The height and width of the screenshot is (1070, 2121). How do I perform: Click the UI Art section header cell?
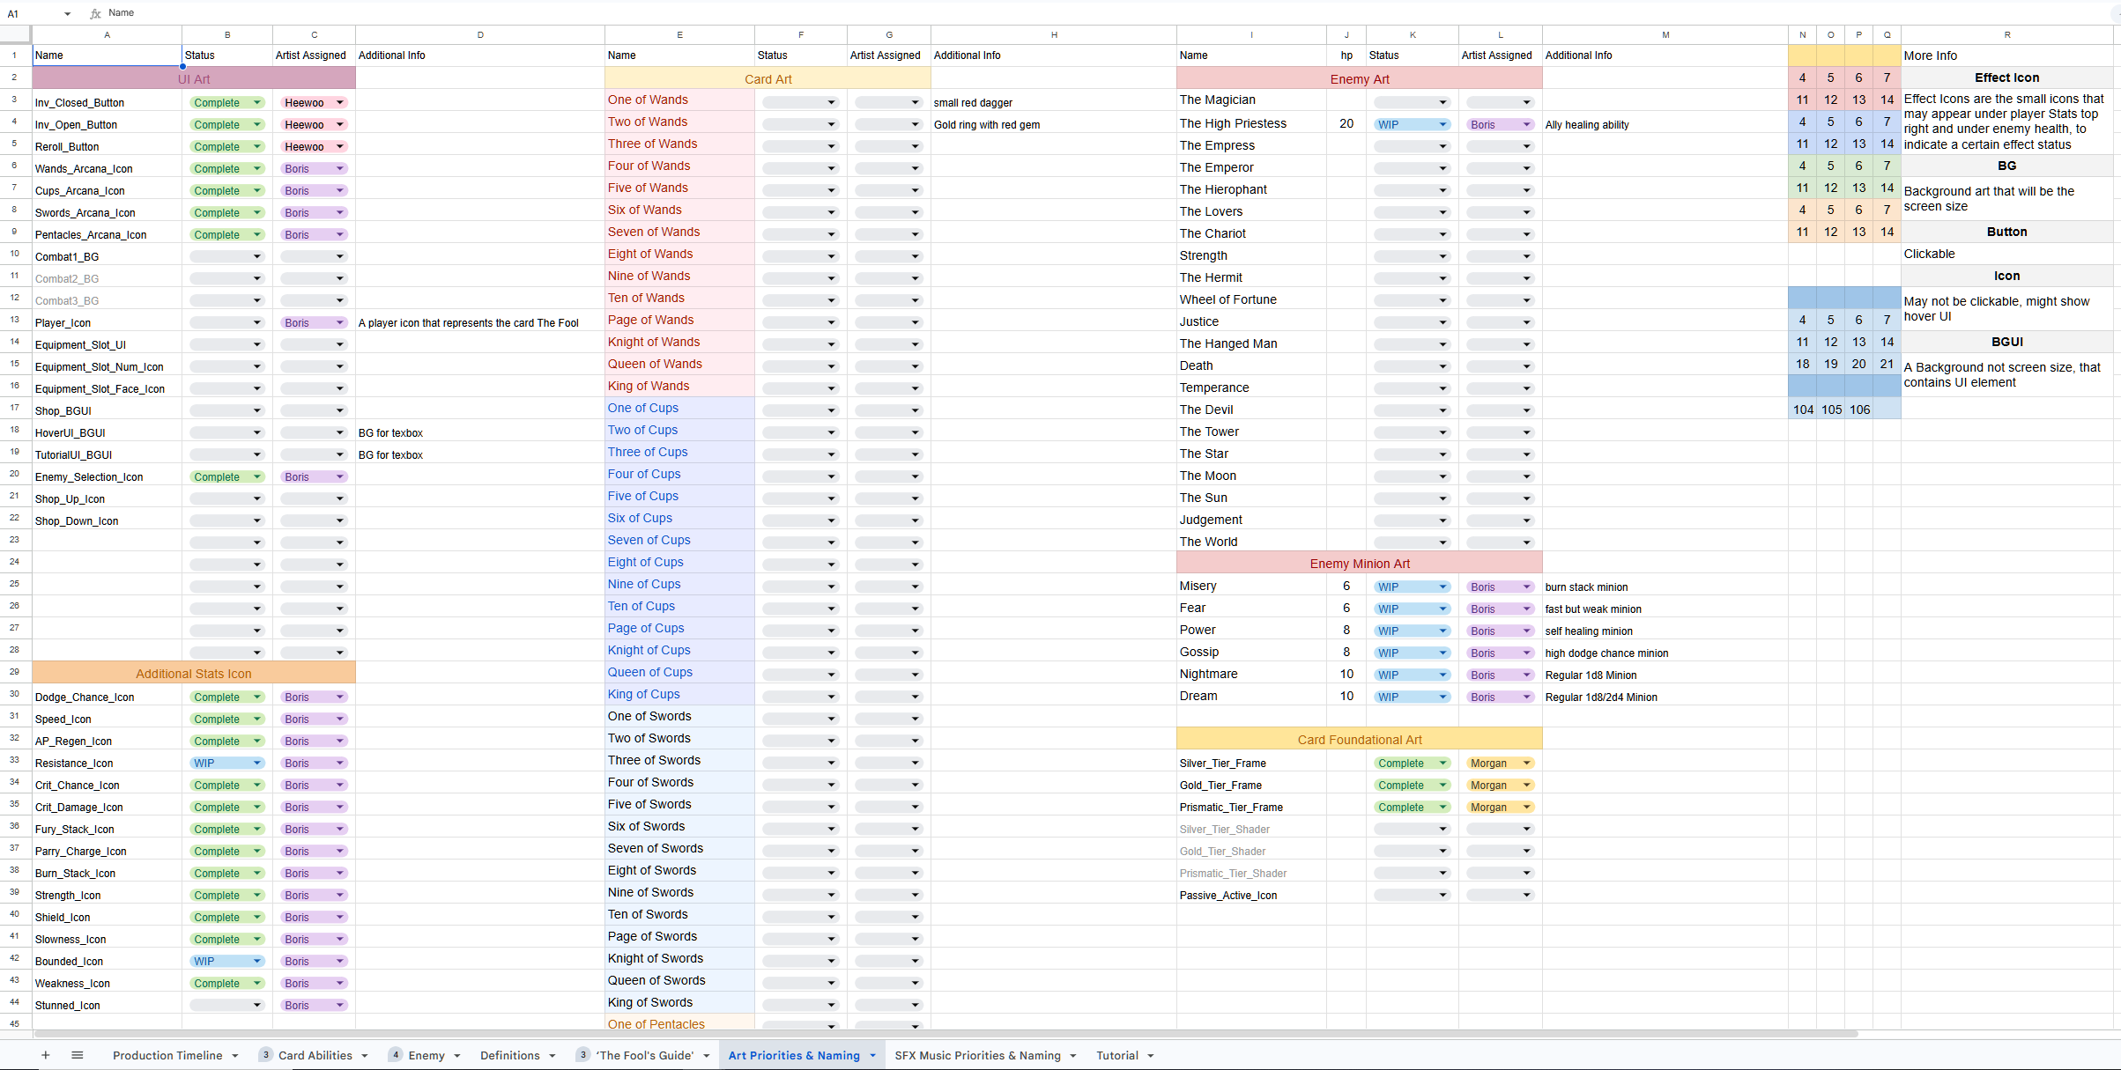194,78
